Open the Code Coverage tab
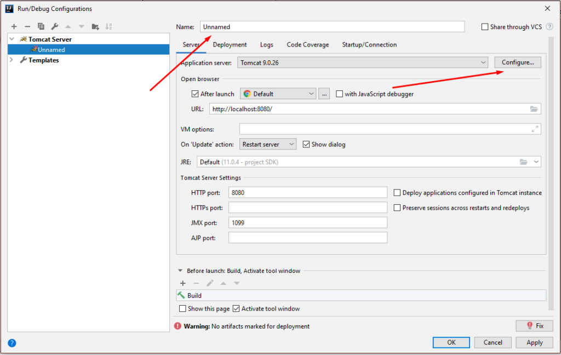Image resolution: width=561 pixels, height=355 pixels. point(308,45)
